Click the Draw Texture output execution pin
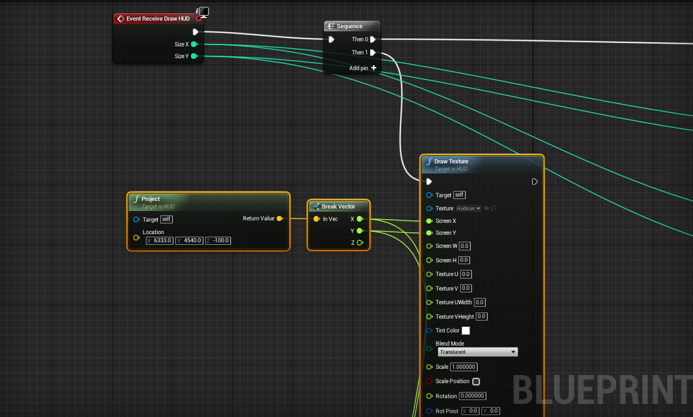 535,182
